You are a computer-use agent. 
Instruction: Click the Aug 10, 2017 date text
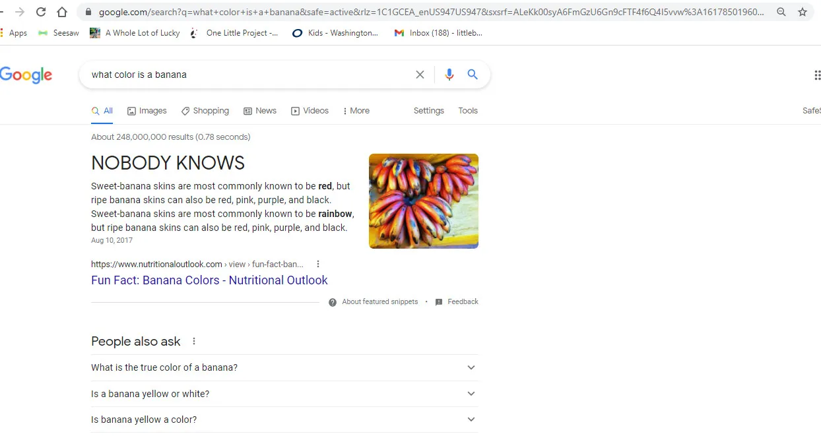112,241
